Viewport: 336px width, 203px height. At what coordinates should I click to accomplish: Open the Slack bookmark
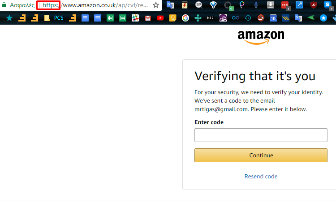coord(135,18)
